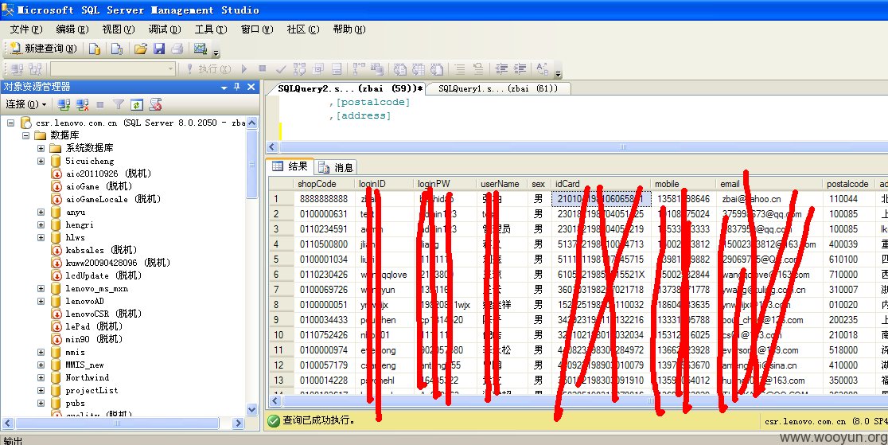
Task: Click the print icon in toolbar
Action: tap(177, 49)
